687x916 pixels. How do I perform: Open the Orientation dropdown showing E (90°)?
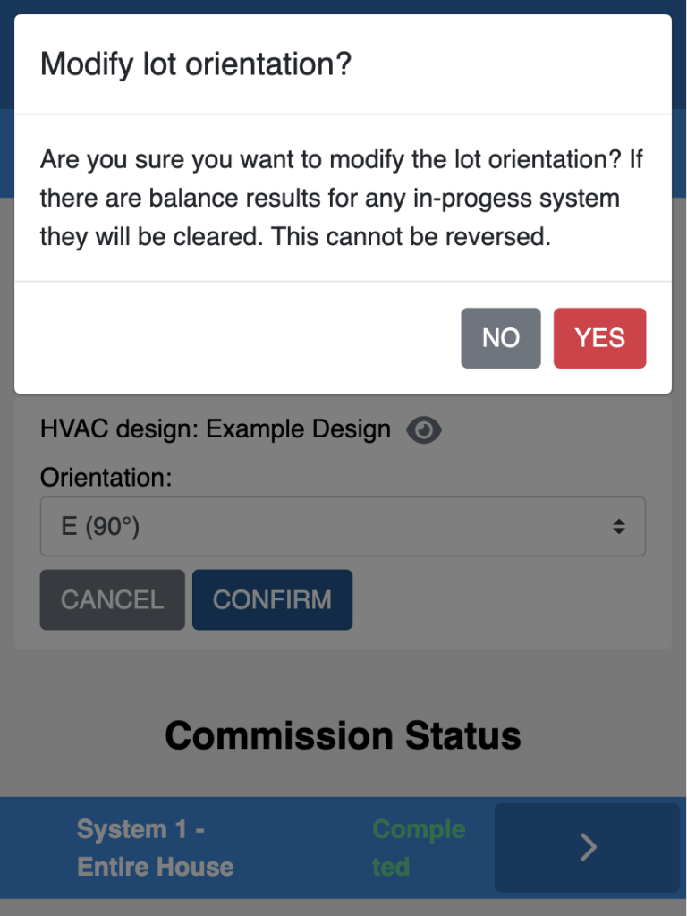pos(343,527)
